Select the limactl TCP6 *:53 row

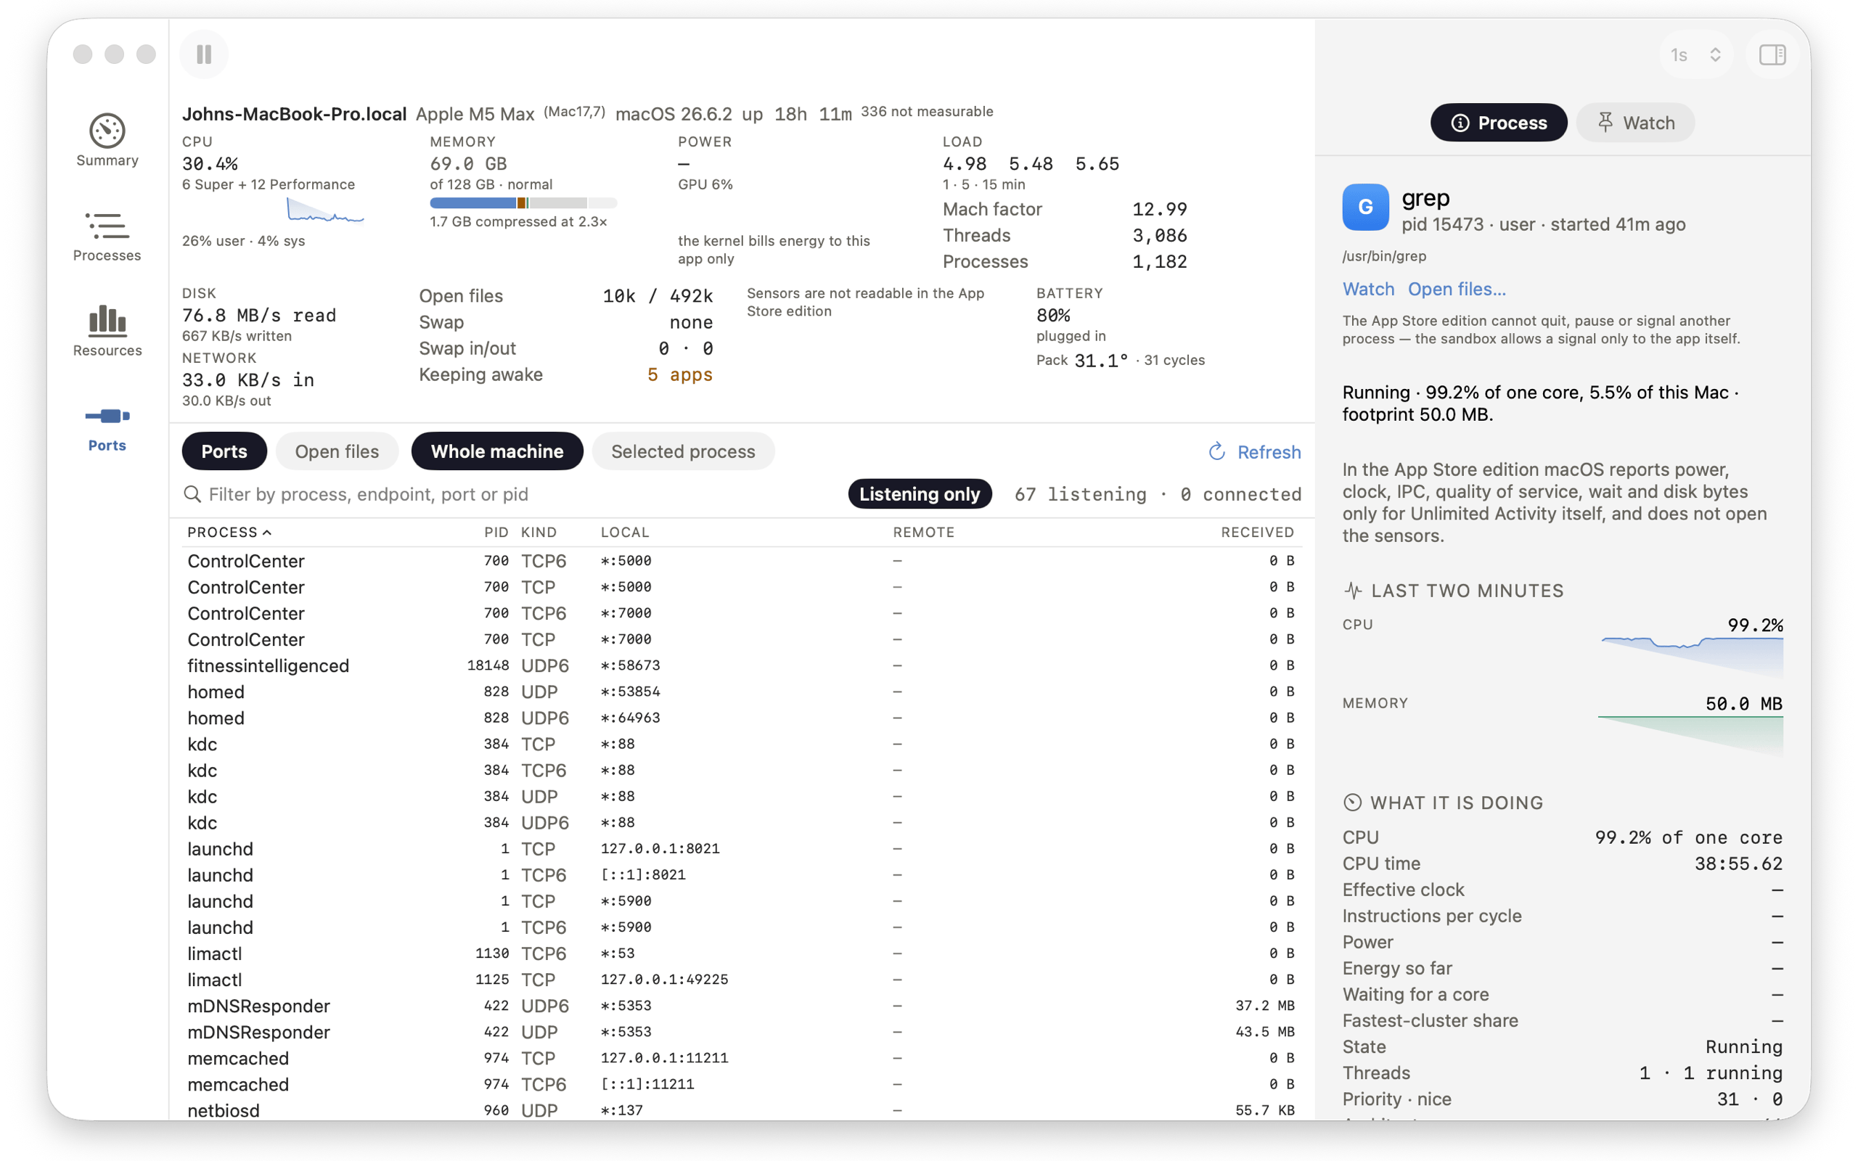742,953
